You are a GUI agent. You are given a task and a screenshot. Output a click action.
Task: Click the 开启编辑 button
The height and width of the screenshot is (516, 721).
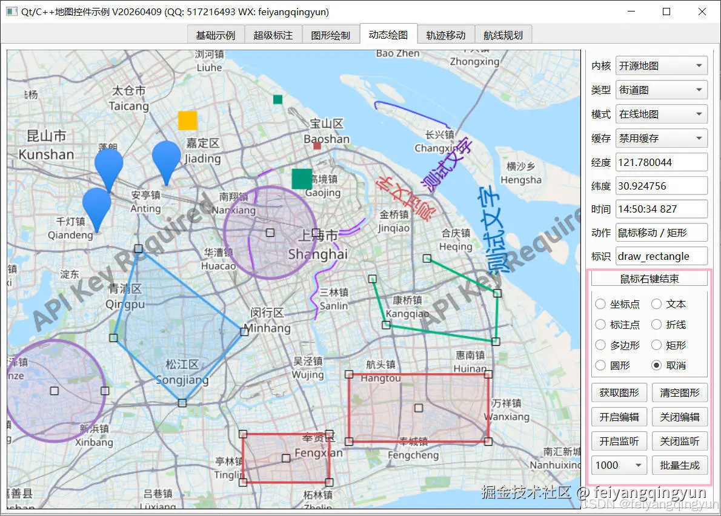(x=619, y=417)
